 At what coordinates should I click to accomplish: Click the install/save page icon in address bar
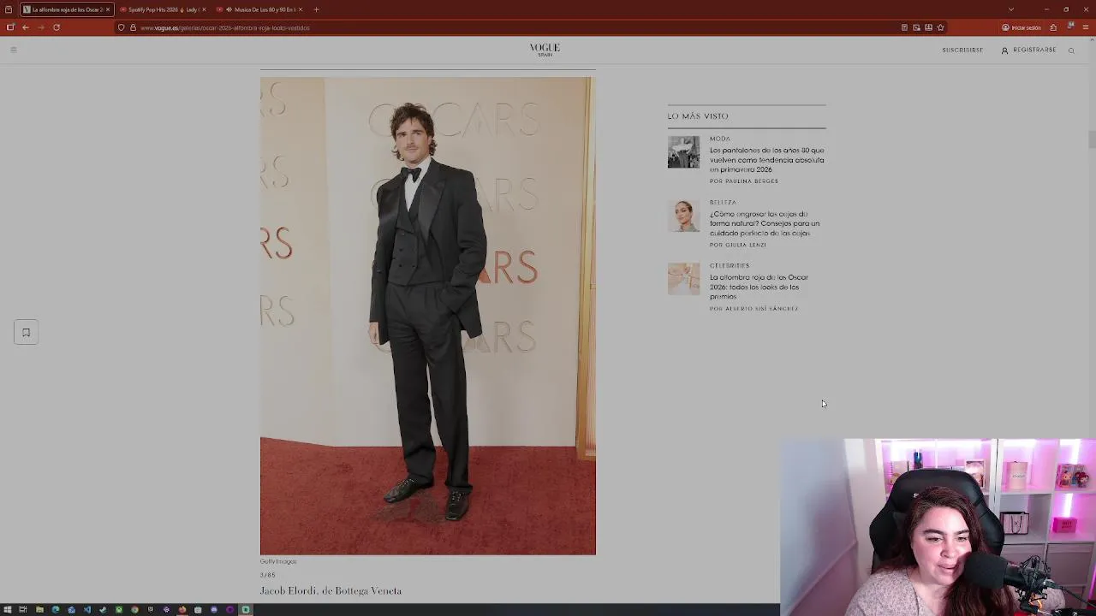(x=928, y=27)
